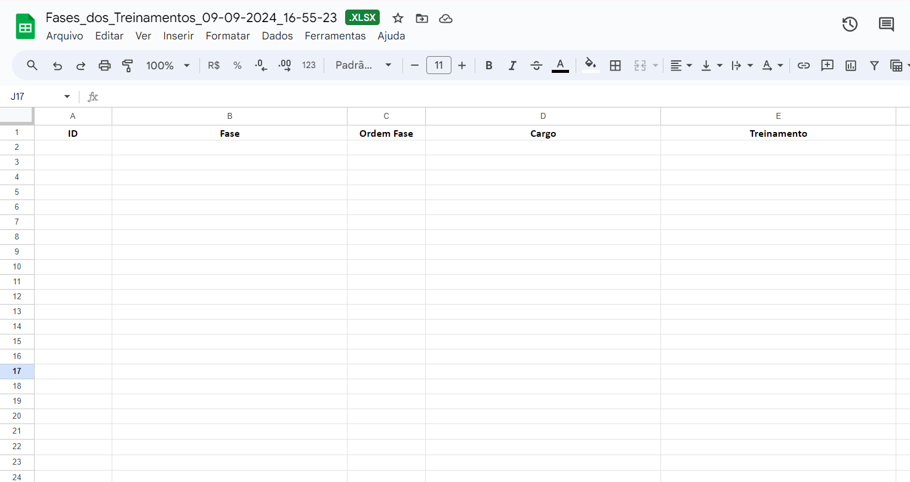Open the text color picker

(560, 65)
